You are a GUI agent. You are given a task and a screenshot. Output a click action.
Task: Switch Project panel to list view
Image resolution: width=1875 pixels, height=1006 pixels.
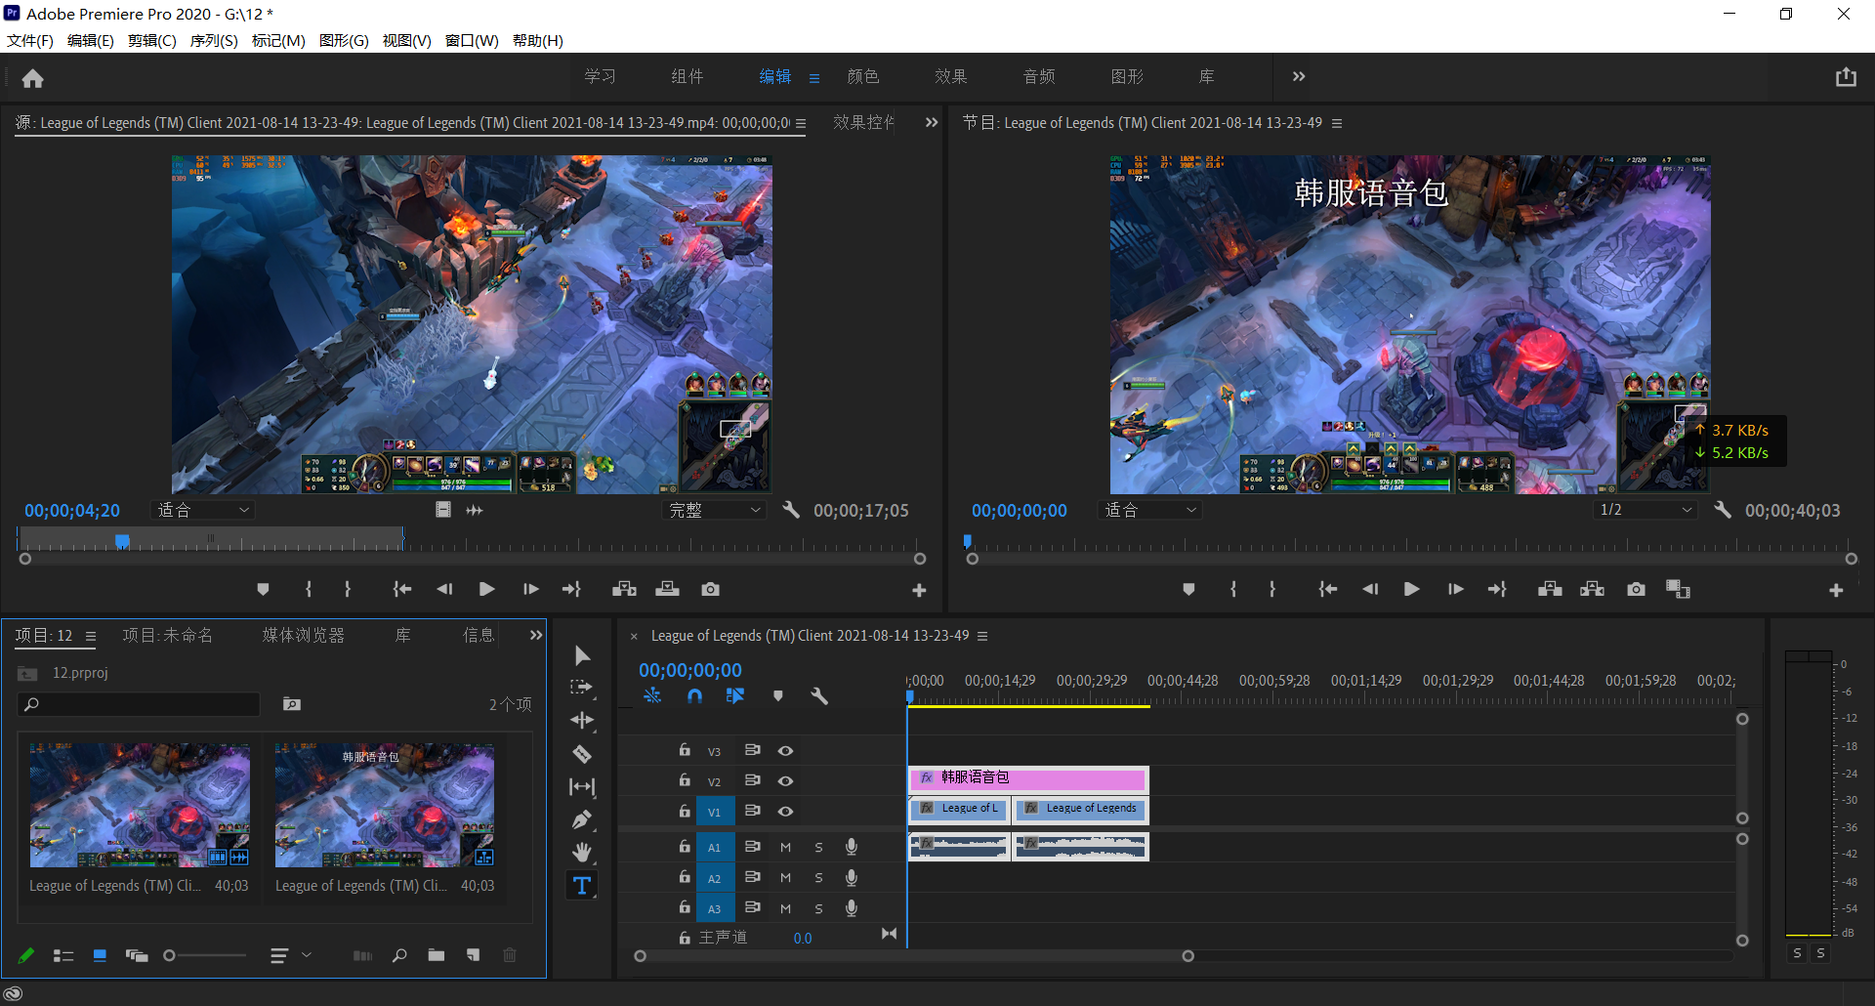(x=63, y=955)
